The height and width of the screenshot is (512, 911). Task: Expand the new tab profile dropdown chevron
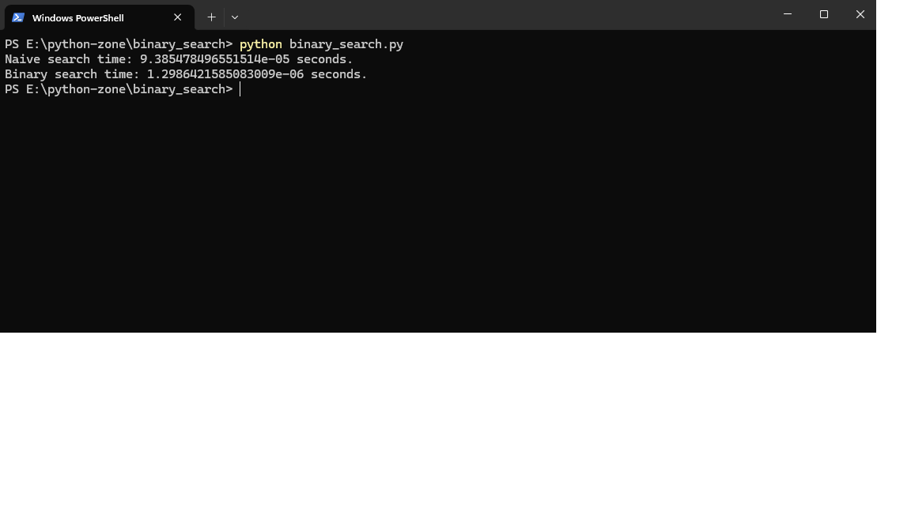(x=235, y=17)
